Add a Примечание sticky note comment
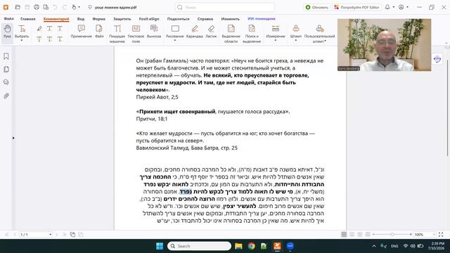 pyautogui.click(x=82, y=31)
